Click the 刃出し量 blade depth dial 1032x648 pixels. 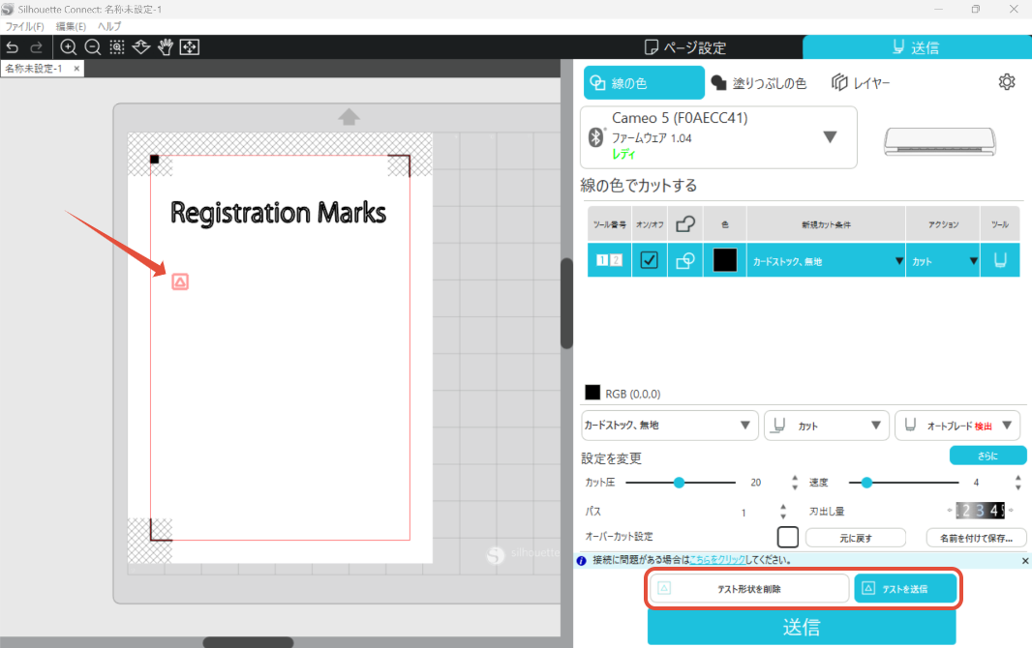pyautogui.click(x=980, y=510)
